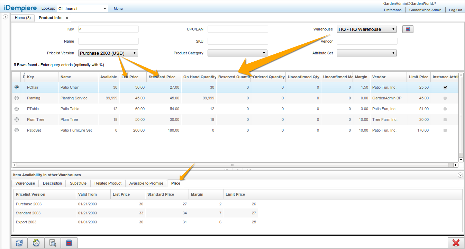The height and width of the screenshot is (249, 465).
Task: Click the clock-with-arrow icon in bottom toolbar
Action: tap(36, 243)
